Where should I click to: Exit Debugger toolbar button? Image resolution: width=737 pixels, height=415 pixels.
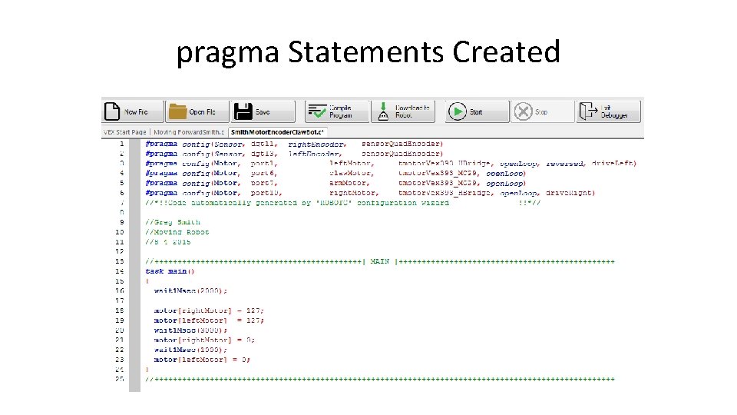click(x=608, y=111)
